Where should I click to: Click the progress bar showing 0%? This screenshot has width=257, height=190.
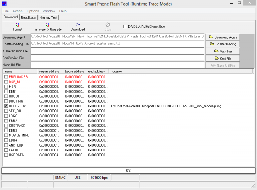(x=128, y=171)
